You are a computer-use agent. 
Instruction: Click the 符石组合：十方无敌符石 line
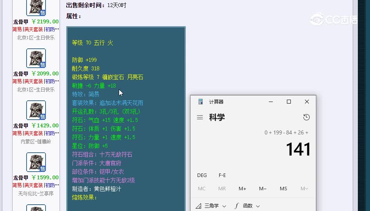(x=102, y=155)
